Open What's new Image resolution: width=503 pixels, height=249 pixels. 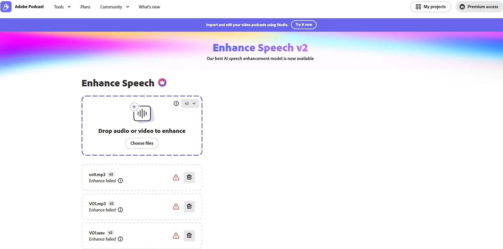tap(149, 7)
